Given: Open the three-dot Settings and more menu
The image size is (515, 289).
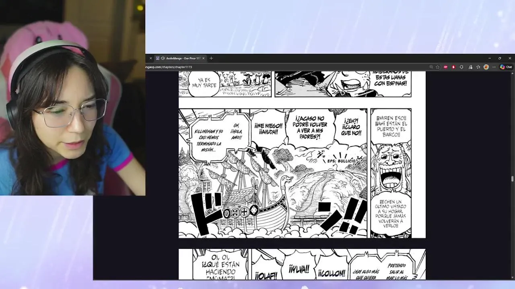Looking at the screenshot, I should pyautogui.click(x=494, y=67).
